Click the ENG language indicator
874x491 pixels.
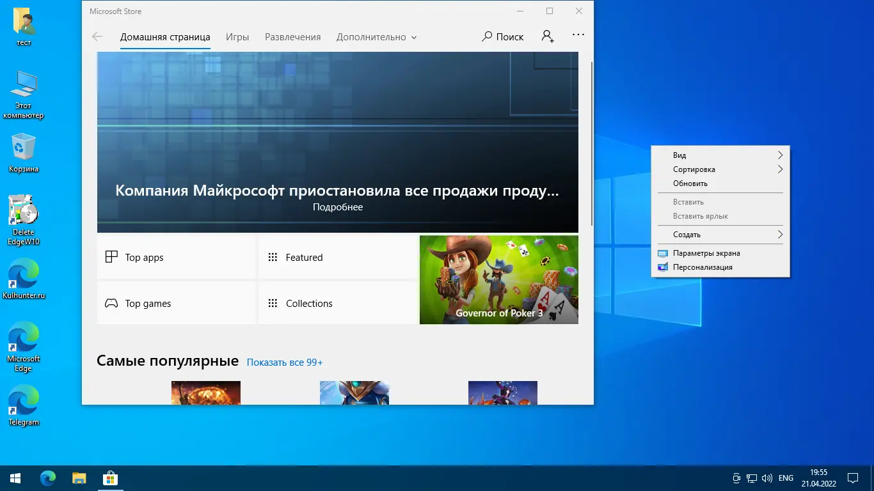[786, 478]
